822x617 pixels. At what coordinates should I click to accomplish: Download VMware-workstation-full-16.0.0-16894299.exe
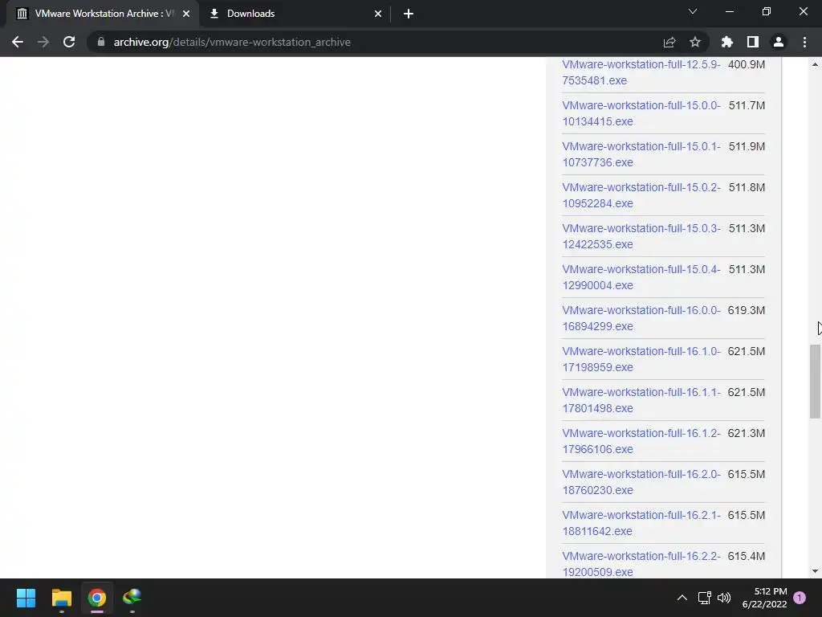[641, 318]
